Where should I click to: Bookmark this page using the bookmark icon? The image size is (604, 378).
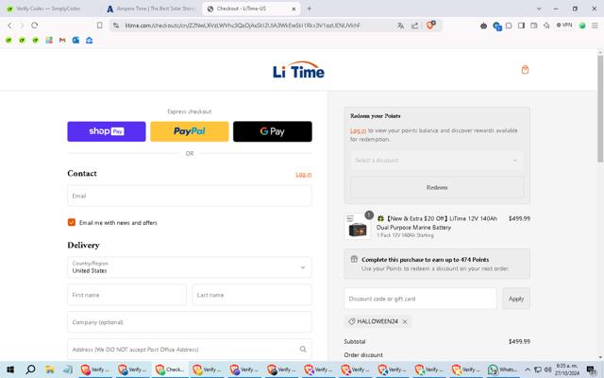[100, 26]
